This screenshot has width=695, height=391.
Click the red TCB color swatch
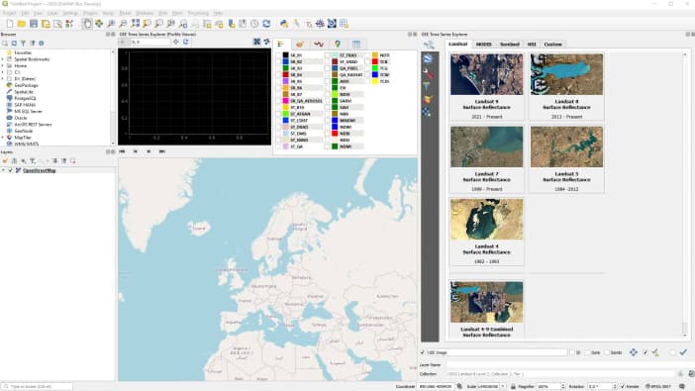pyautogui.click(x=375, y=62)
